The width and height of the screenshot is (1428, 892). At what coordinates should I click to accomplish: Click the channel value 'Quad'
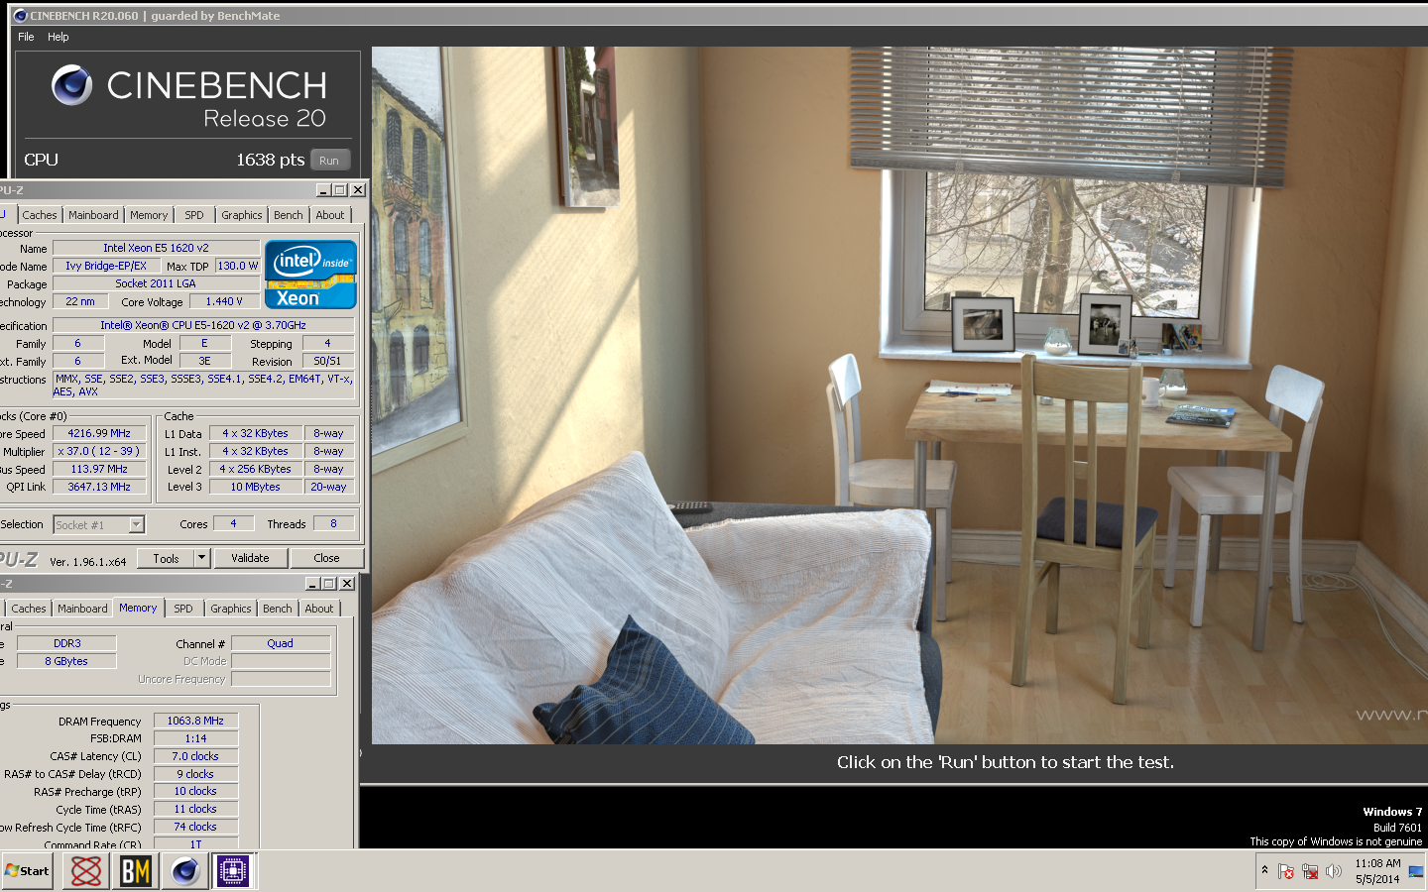pyautogui.click(x=281, y=643)
